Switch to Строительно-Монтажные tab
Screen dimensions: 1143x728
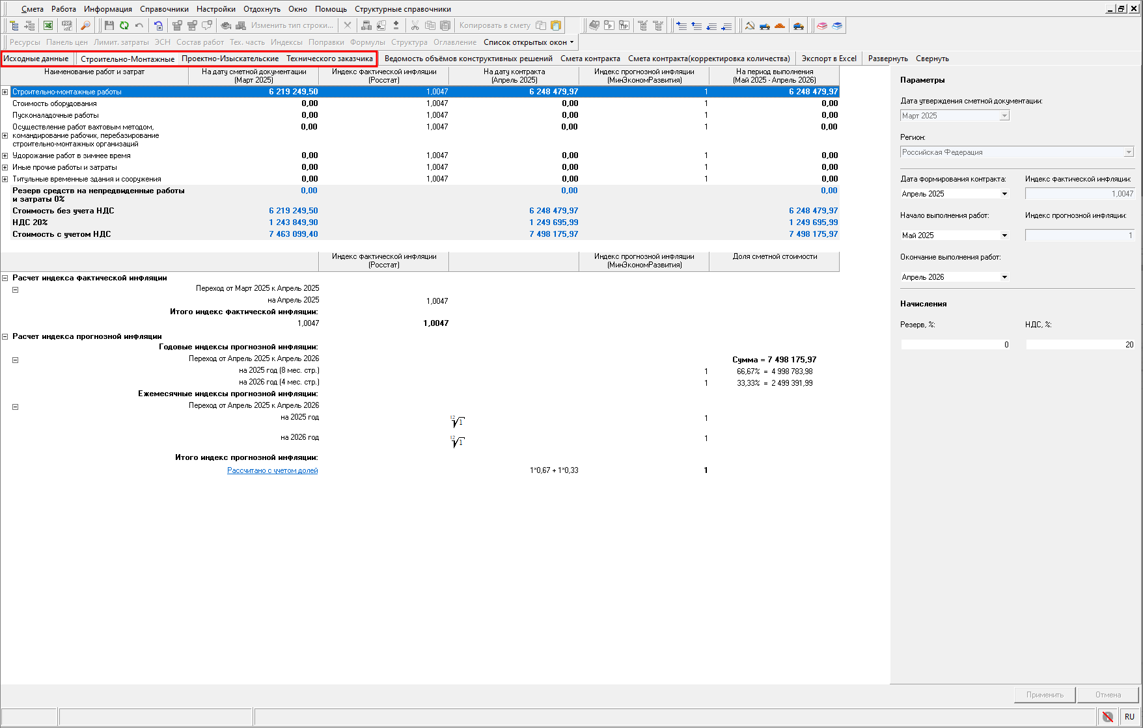(128, 59)
